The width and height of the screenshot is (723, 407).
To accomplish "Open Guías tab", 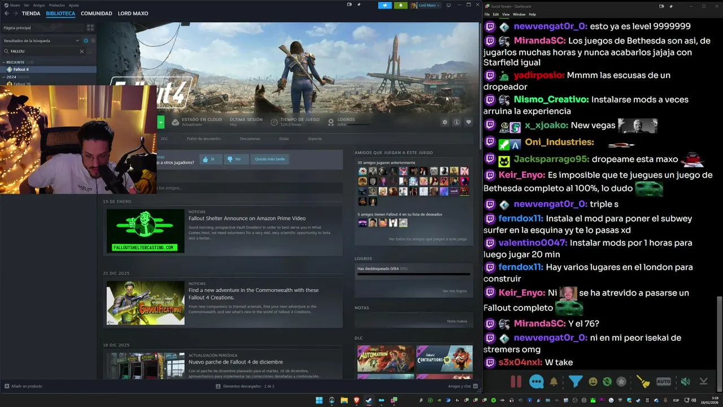I will [x=284, y=138].
